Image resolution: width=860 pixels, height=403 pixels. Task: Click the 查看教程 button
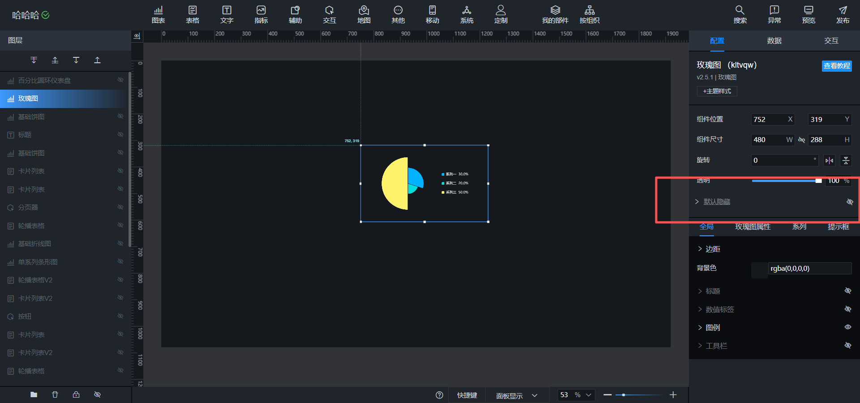(837, 66)
